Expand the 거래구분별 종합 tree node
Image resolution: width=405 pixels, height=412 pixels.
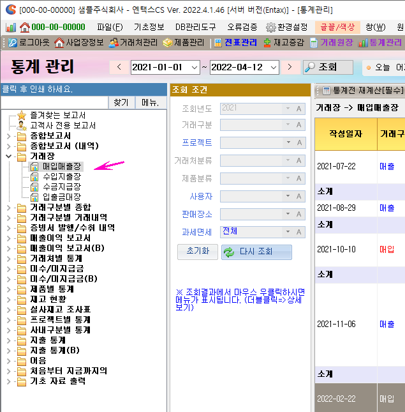click(8, 208)
